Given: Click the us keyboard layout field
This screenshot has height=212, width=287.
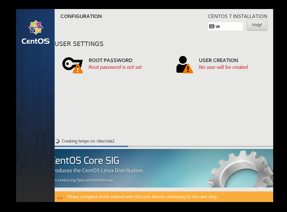Looking at the screenshot, I should tap(225, 26).
